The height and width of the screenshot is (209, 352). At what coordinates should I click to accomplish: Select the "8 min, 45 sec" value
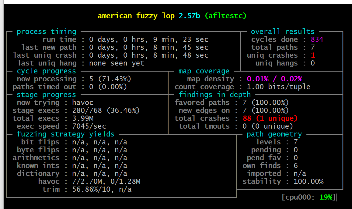click(x=181, y=47)
